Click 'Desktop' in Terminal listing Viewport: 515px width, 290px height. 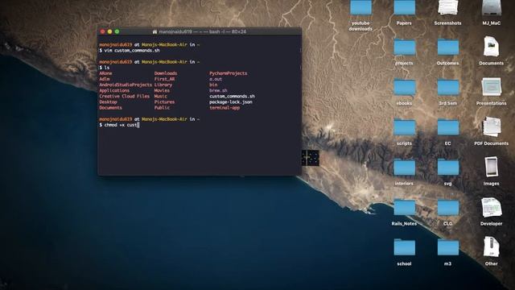(x=108, y=102)
